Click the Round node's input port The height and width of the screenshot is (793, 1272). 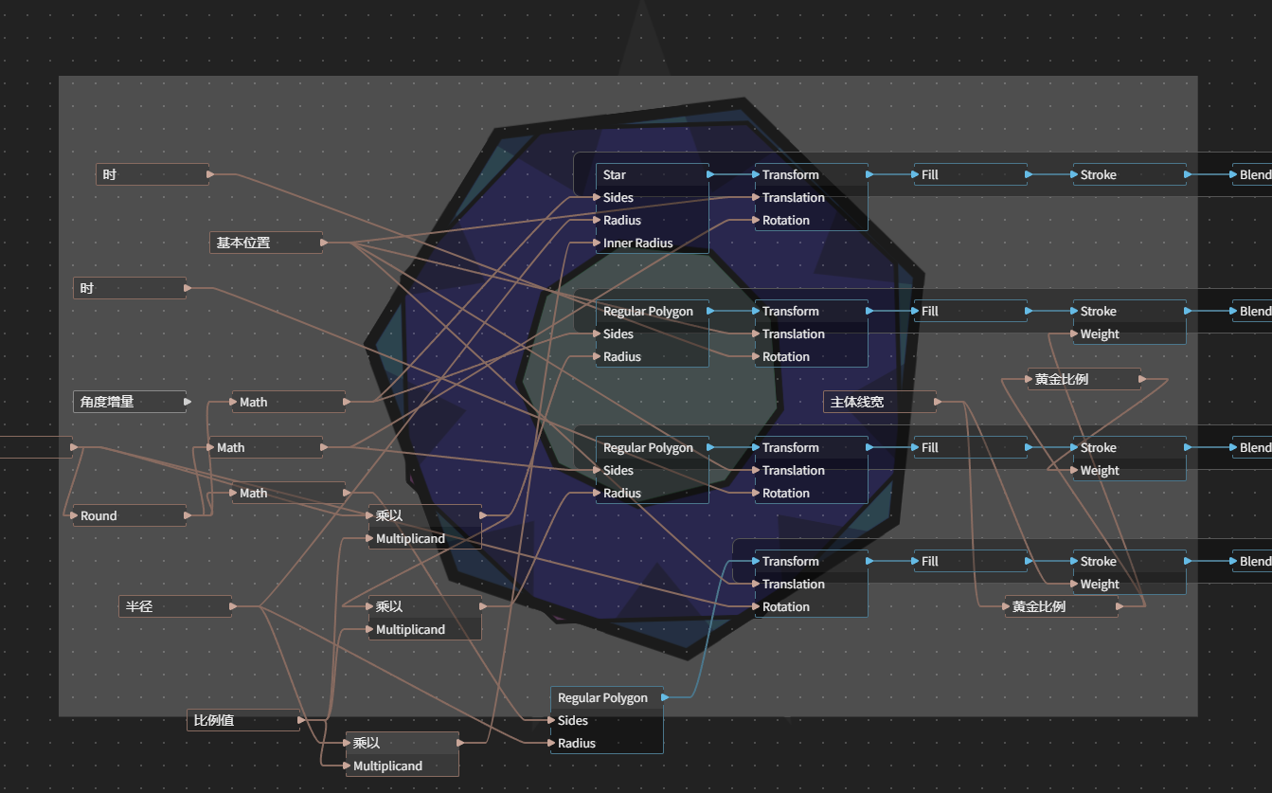click(74, 515)
